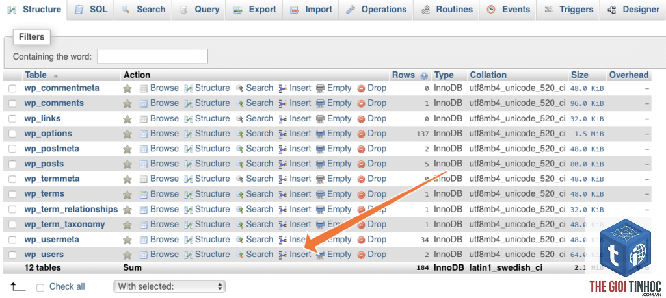Click the Empty icon for wp_posts
The image size is (666, 298).
(x=320, y=164)
